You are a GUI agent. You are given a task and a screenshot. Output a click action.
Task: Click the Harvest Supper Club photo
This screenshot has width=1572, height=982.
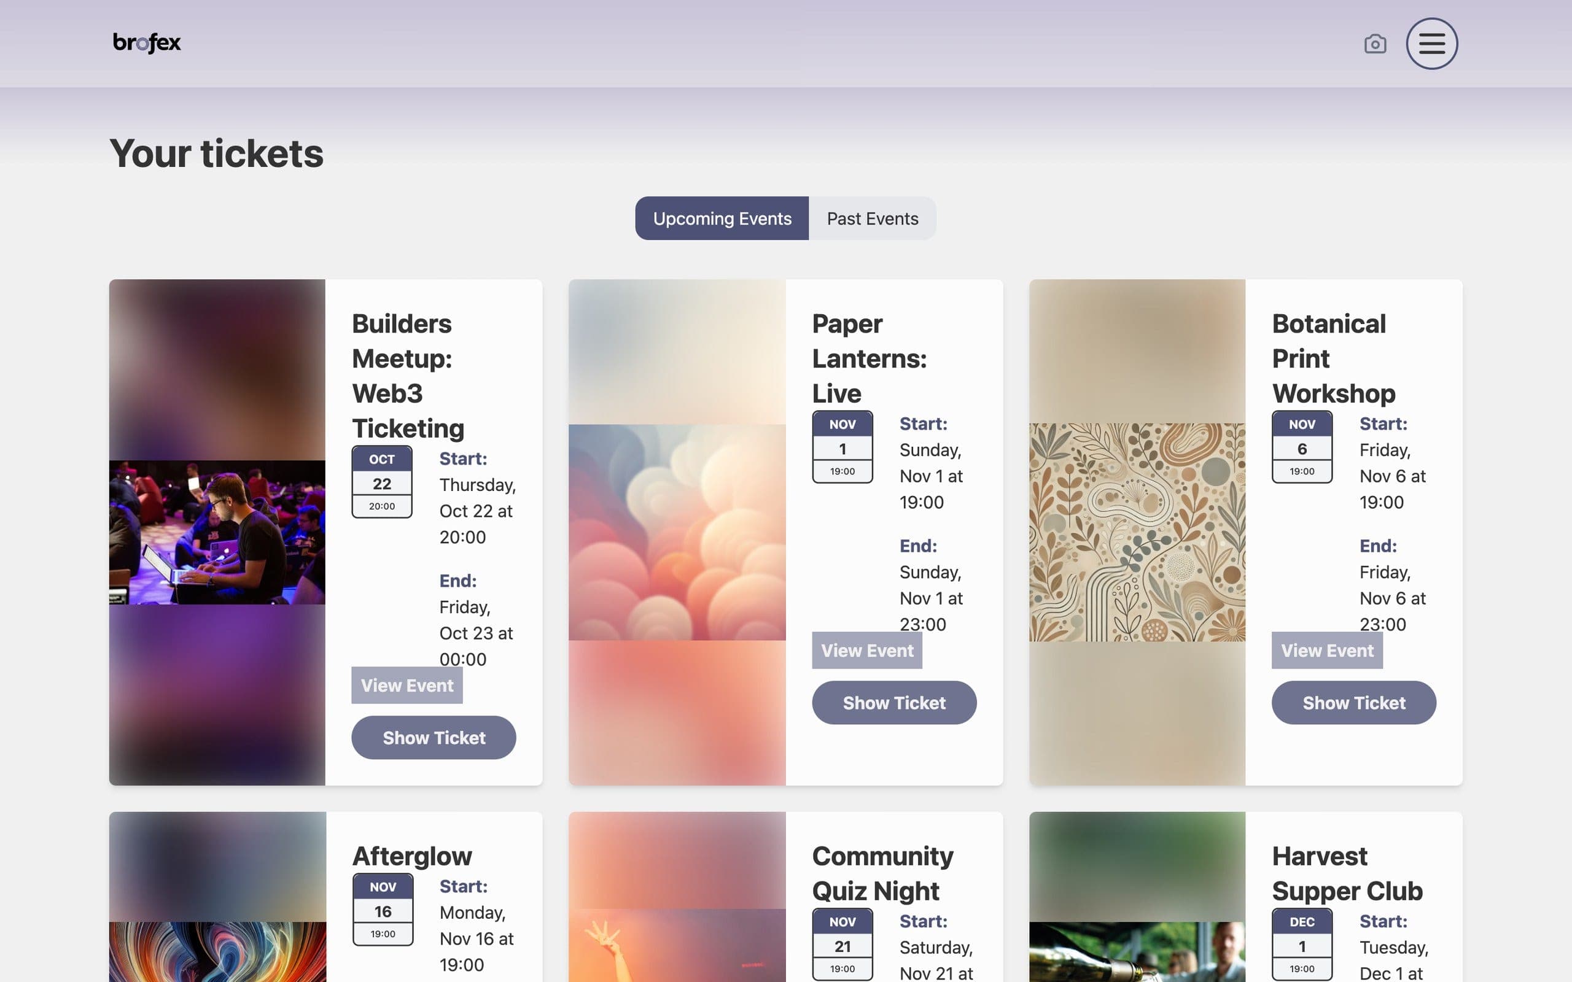[1137, 951]
